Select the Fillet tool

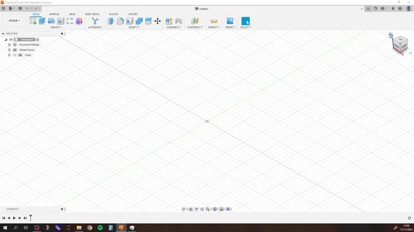(120, 21)
